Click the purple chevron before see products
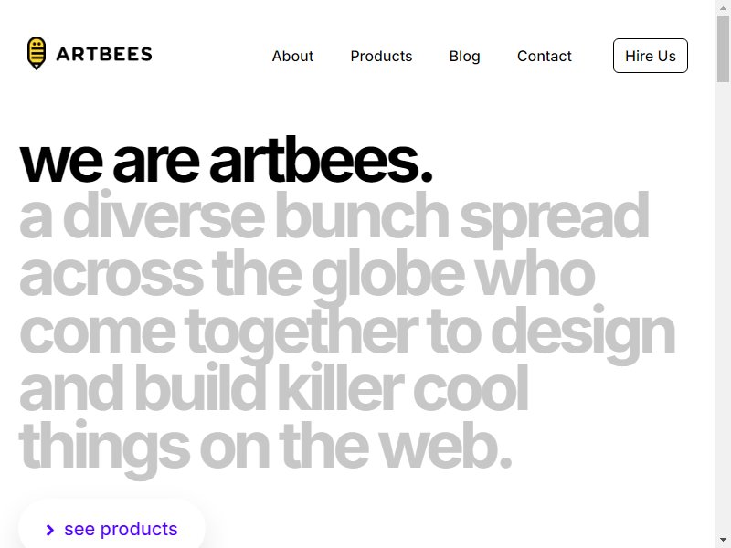 (50, 530)
